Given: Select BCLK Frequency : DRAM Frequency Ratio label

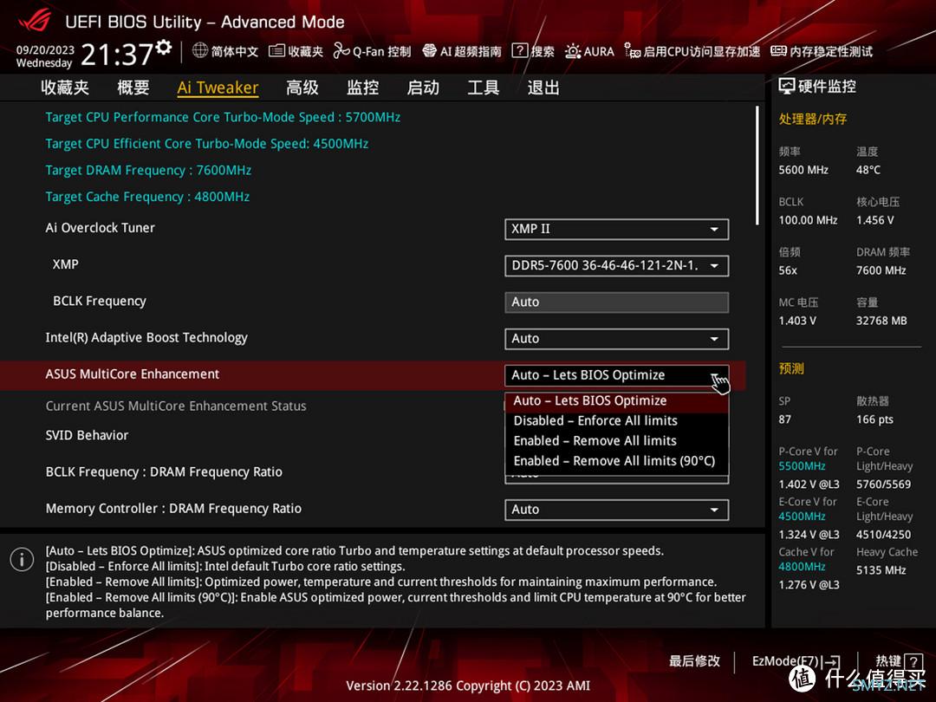Looking at the screenshot, I should point(164,472).
